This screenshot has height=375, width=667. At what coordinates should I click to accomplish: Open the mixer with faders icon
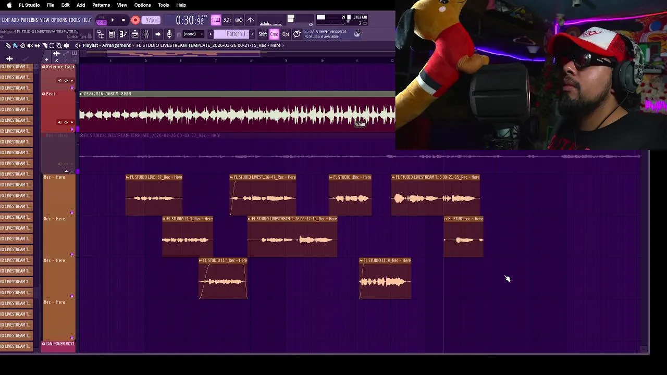click(x=146, y=34)
